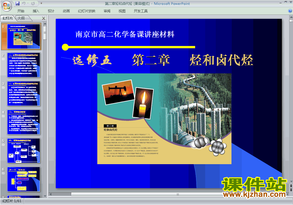Click the Office button logo

coord(7,6)
